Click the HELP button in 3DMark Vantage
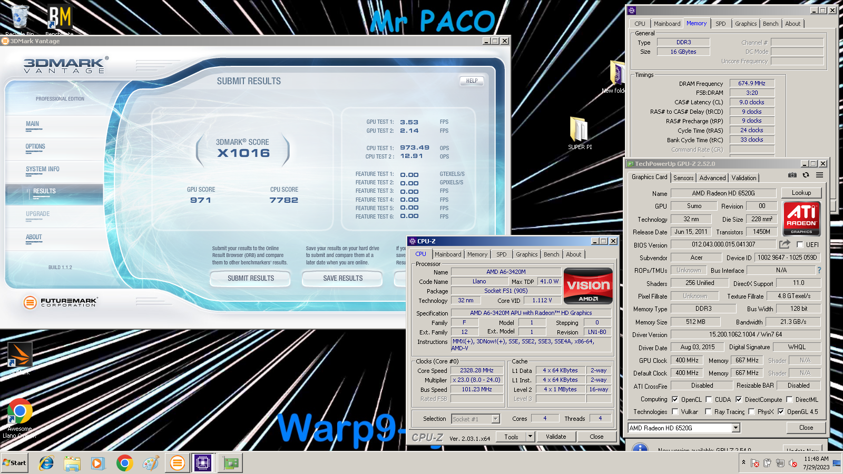 click(472, 81)
